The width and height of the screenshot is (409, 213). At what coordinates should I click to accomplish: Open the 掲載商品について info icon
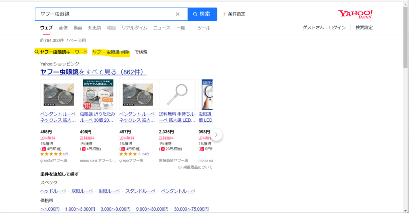pyautogui.click(x=180, y=168)
